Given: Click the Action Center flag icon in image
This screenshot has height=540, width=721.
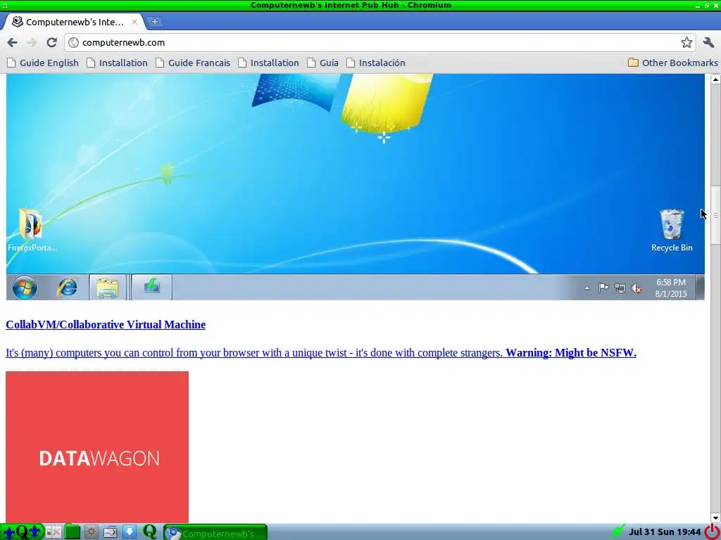Looking at the screenshot, I should click(x=603, y=288).
